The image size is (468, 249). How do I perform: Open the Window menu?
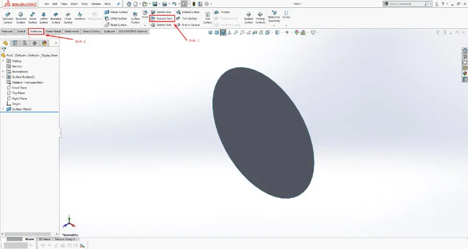click(96, 4)
